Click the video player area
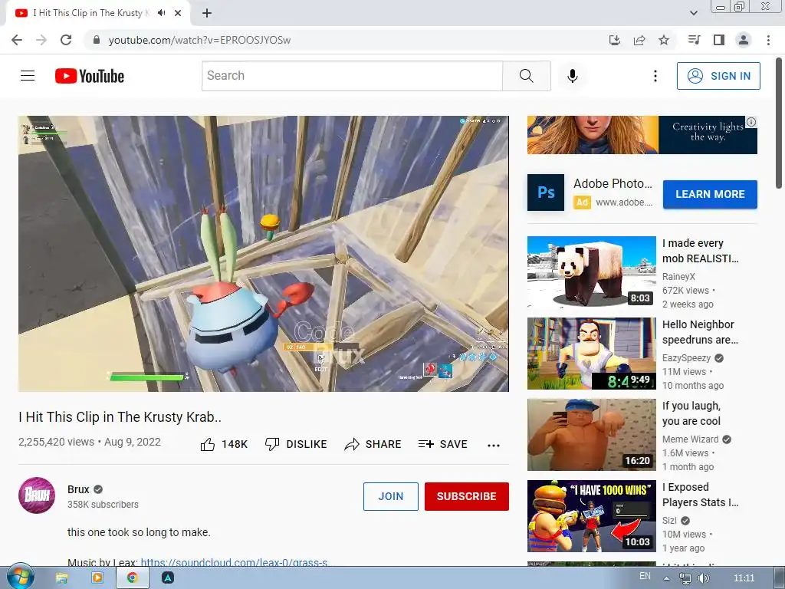 point(264,254)
